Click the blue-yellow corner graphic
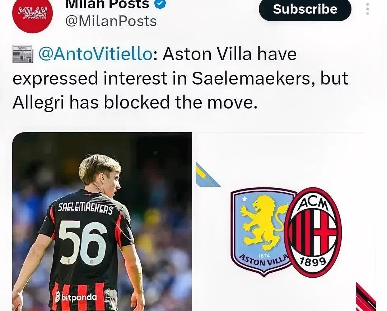This screenshot has height=311, width=387. click(208, 174)
